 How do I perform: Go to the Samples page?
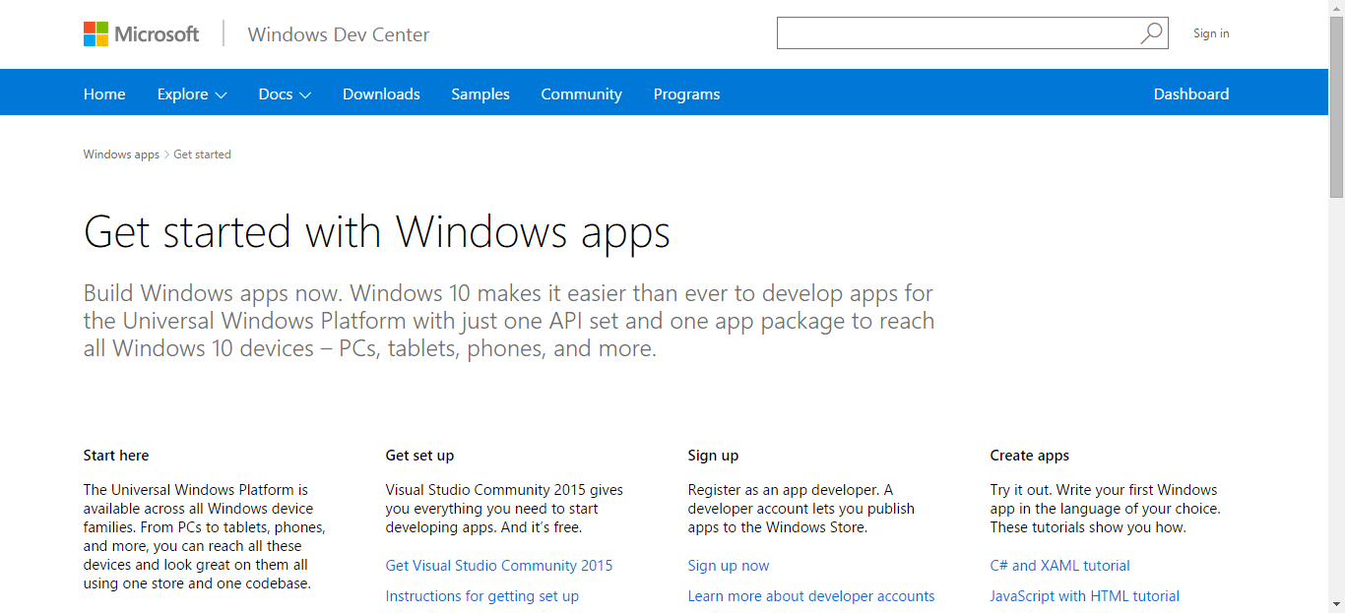point(480,93)
